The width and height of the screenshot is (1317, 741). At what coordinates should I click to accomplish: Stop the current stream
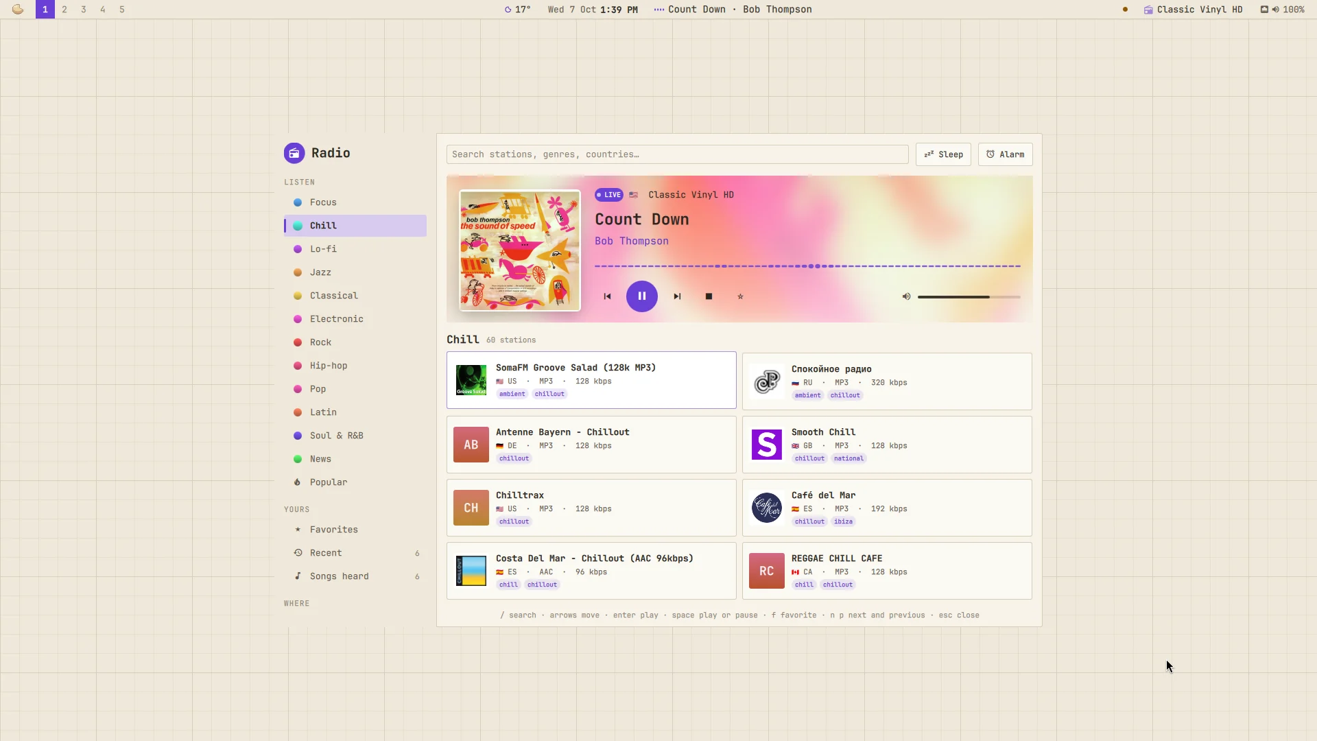[709, 296]
